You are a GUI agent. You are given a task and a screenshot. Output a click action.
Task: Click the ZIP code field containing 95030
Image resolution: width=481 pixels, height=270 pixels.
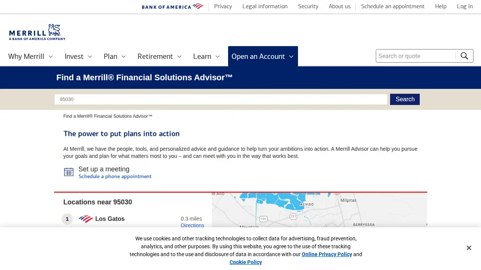point(221,99)
